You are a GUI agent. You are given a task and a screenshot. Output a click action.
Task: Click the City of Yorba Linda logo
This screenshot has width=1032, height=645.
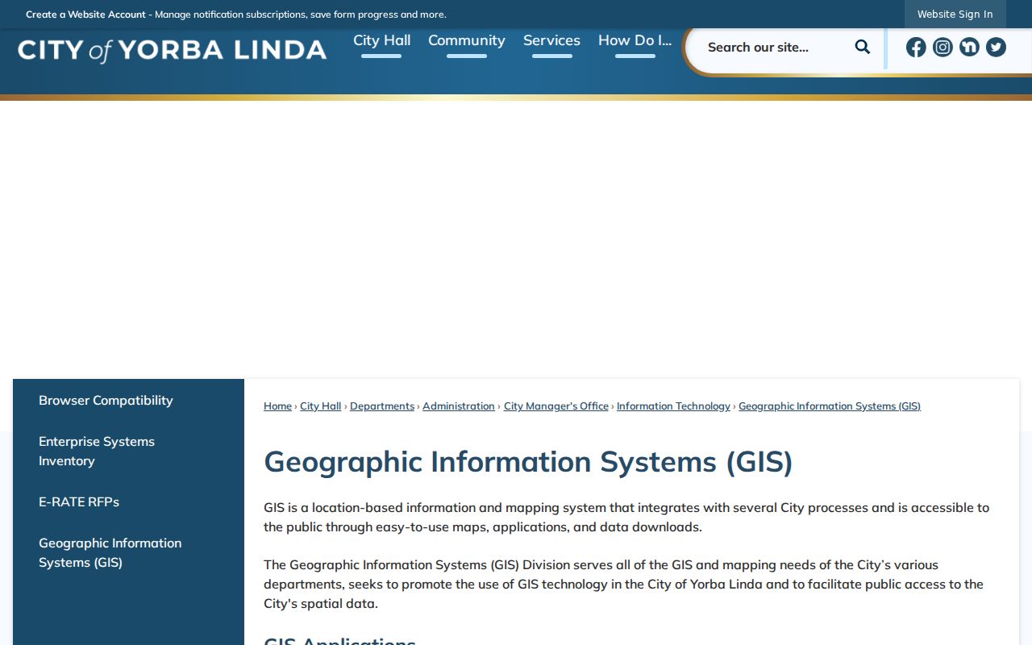[173, 50]
